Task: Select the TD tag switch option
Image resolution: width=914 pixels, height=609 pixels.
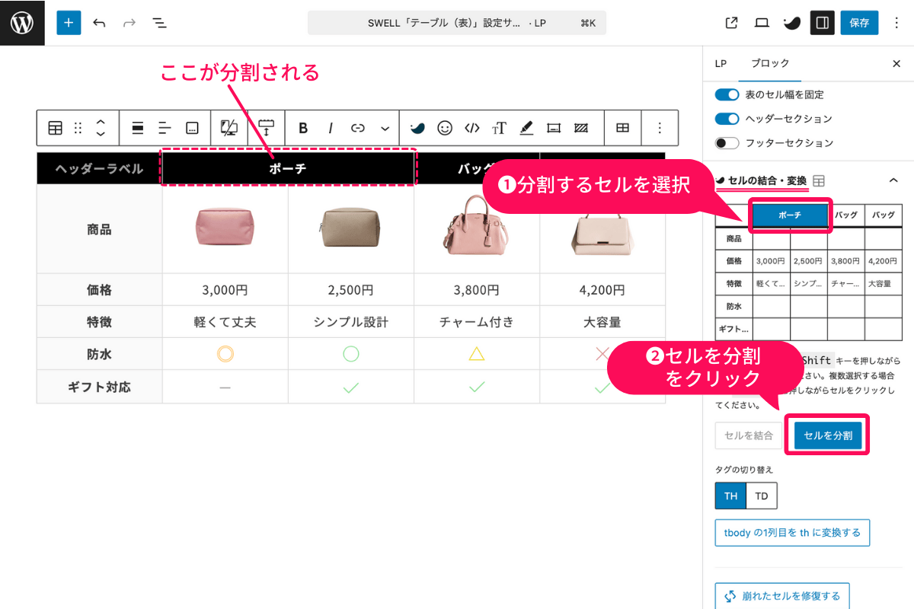Action: click(761, 496)
